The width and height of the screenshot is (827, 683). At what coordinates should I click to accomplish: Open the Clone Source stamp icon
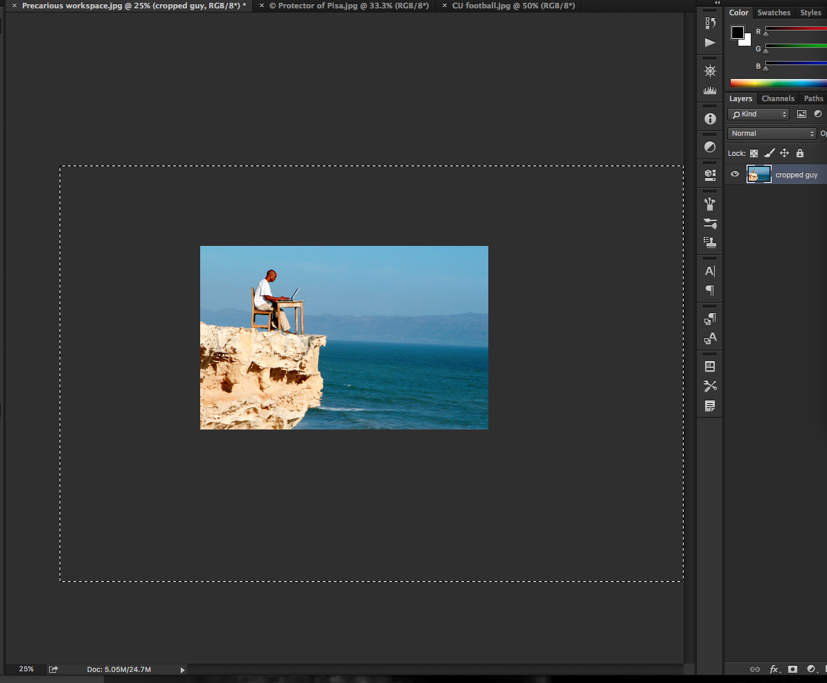710,242
